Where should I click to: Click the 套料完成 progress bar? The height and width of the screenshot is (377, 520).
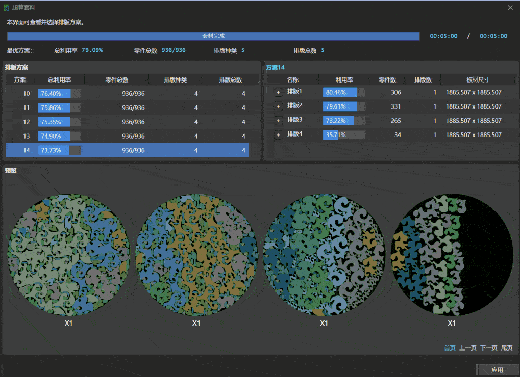(213, 36)
